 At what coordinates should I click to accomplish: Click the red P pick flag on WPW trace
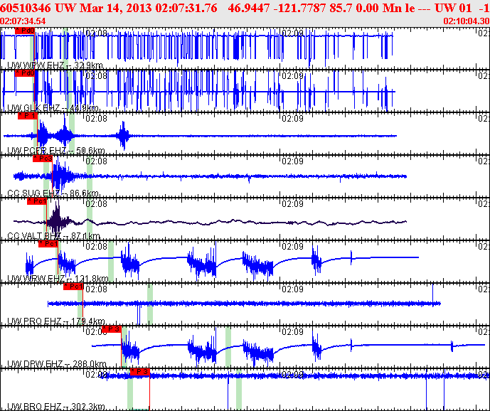[x=25, y=32]
